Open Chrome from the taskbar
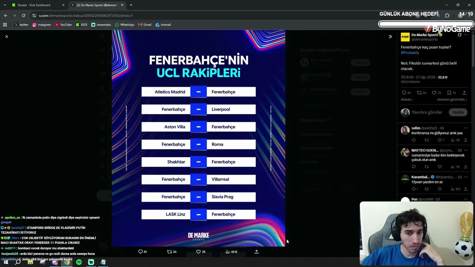Image resolution: width=475 pixels, height=267 pixels. 67,262
